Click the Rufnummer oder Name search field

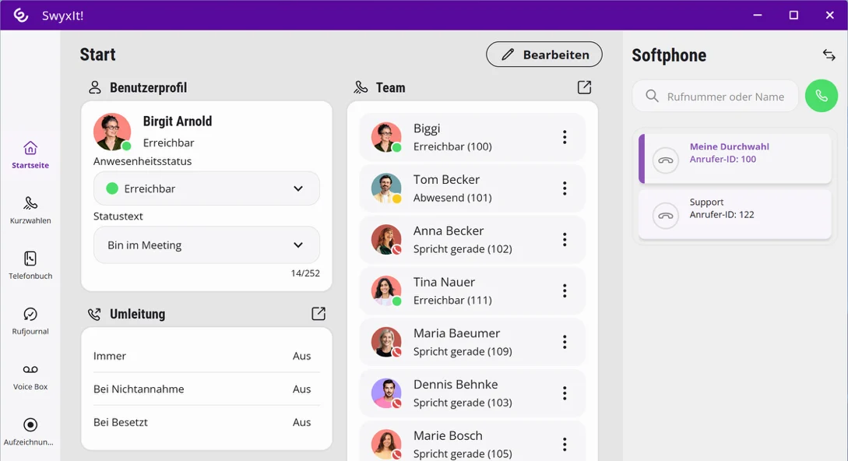click(716, 97)
